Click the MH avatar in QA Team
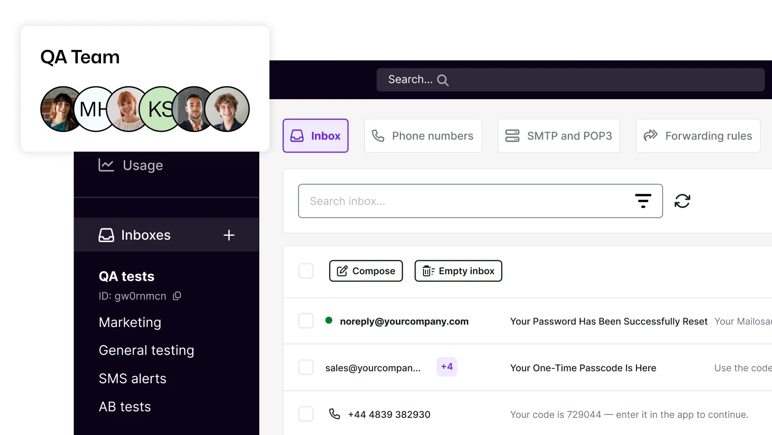The image size is (772, 435). click(93, 109)
